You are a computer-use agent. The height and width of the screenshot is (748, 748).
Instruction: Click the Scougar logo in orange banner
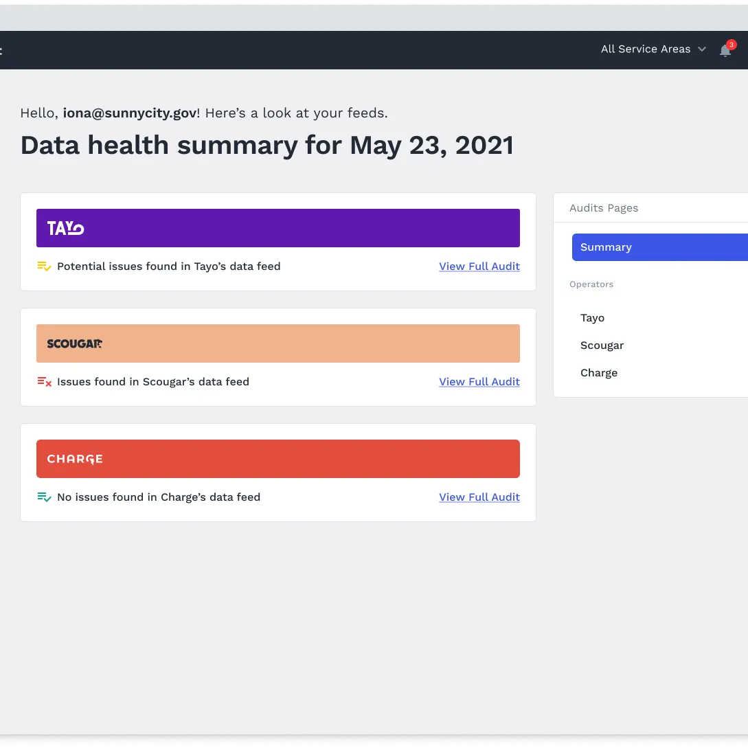[x=74, y=343]
